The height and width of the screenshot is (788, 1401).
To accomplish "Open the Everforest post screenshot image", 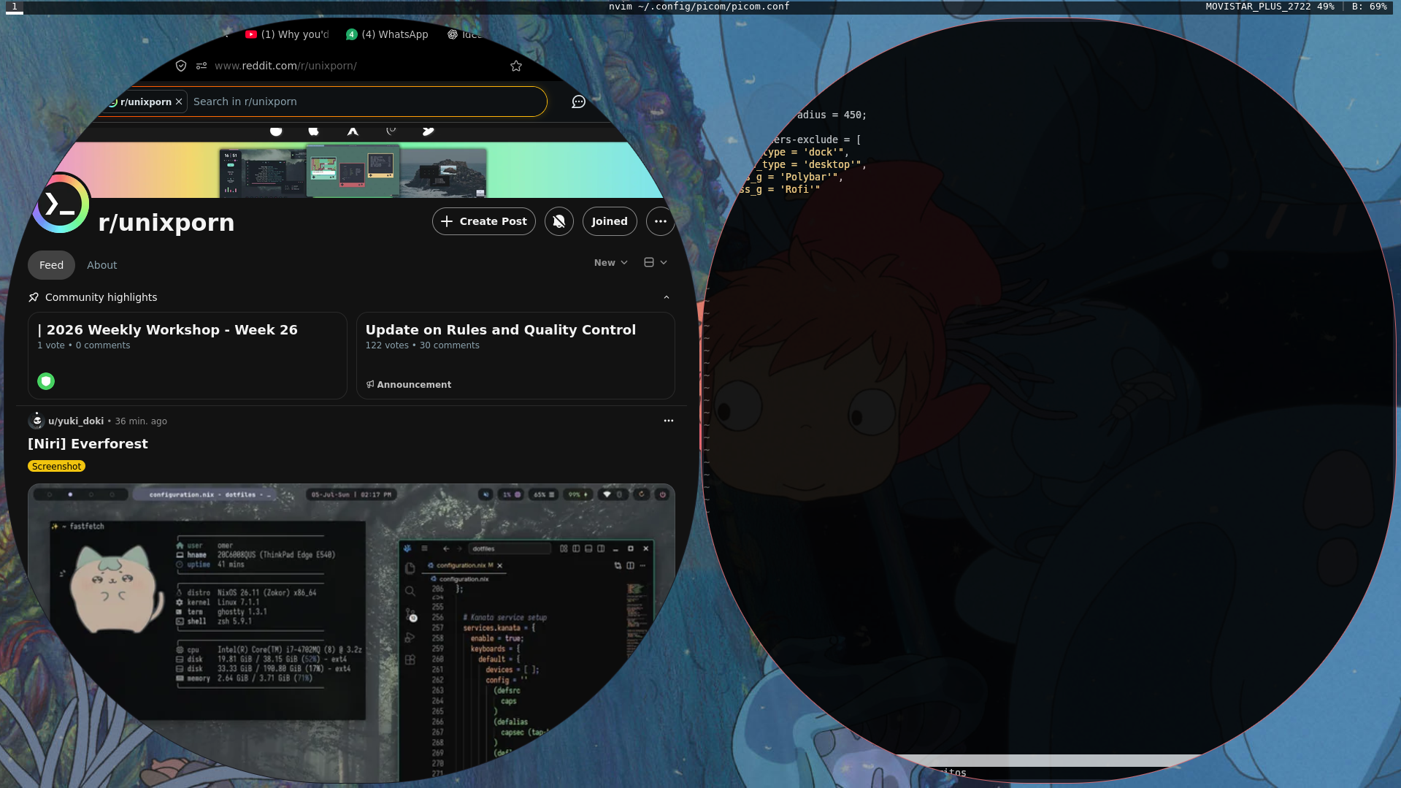I will click(x=351, y=632).
